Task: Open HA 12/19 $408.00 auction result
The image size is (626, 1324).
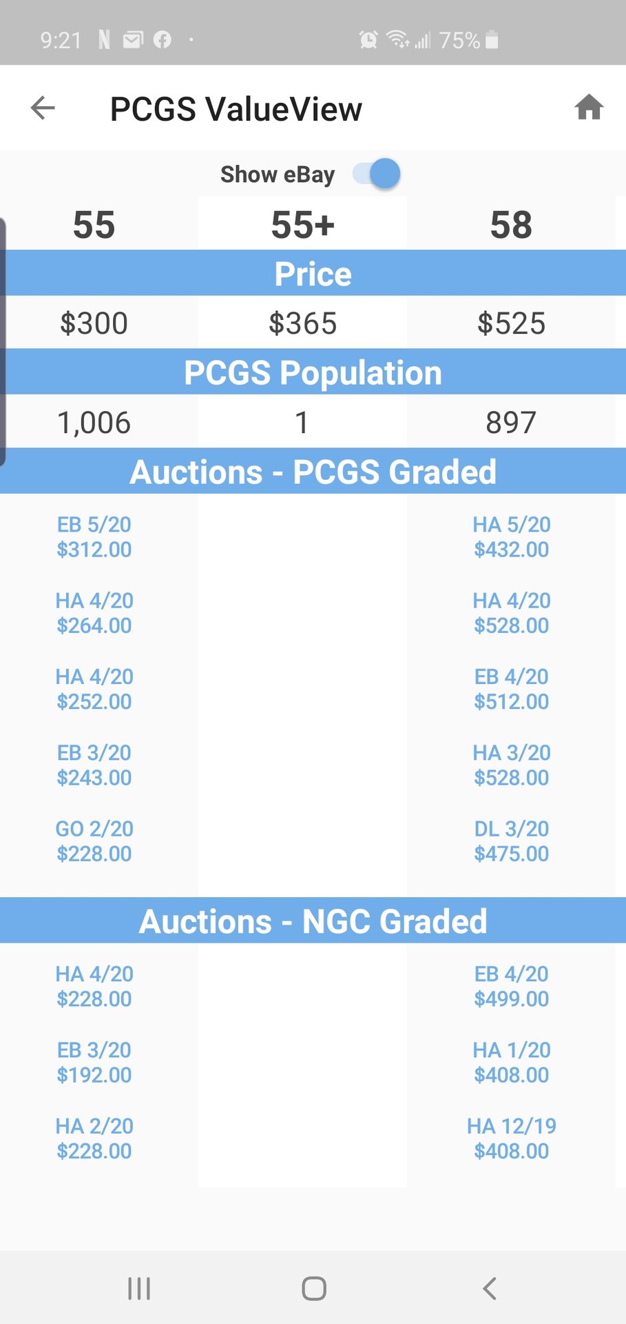Action: click(511, 1139)
